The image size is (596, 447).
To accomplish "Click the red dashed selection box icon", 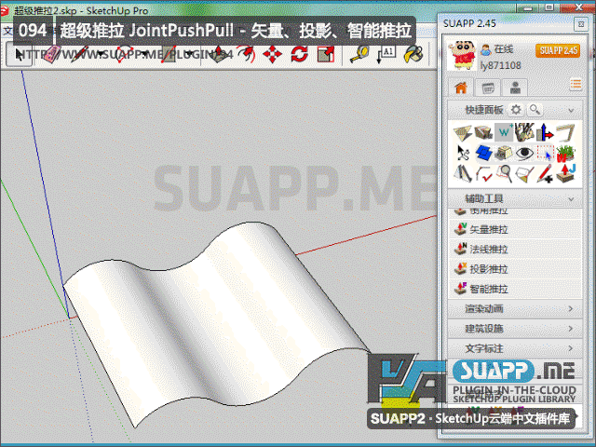I will tap(545, 153).
